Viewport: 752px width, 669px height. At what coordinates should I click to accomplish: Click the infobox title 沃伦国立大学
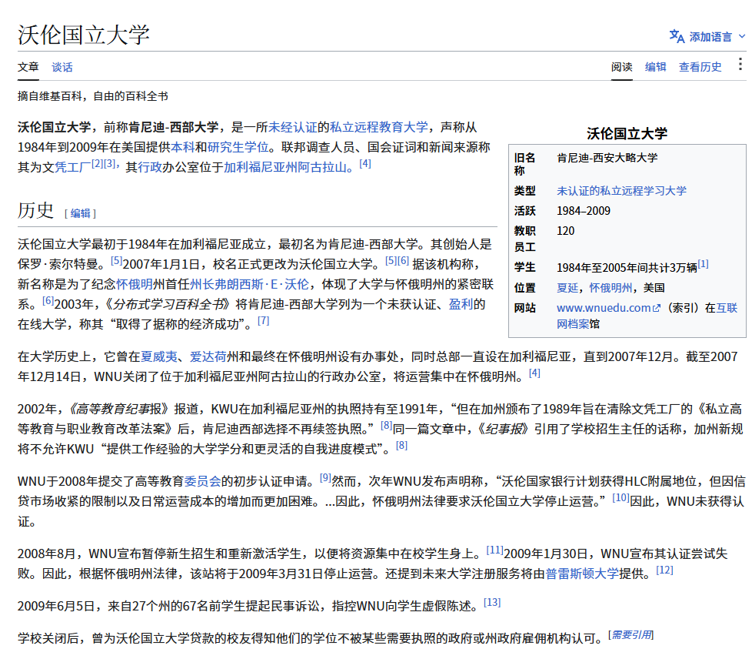[x=627, y=134]
